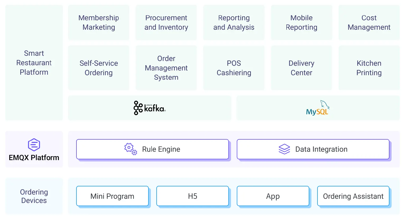
Task: Click the MySQL dolphin logo
Action: click(318, 108)
